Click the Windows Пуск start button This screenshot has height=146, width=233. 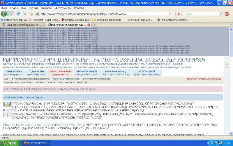point(10,143)
